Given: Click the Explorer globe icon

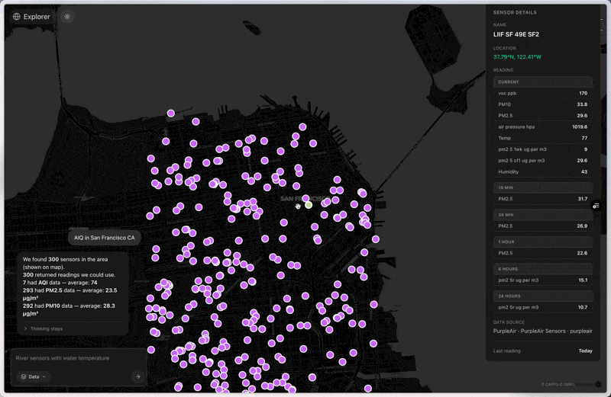Looking at the screenshot, I should coord(17,16).
